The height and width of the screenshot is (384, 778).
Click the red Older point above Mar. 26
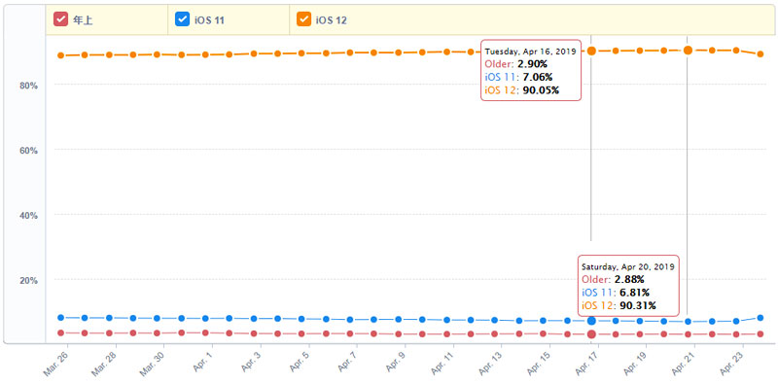click(x=60, y=332)
